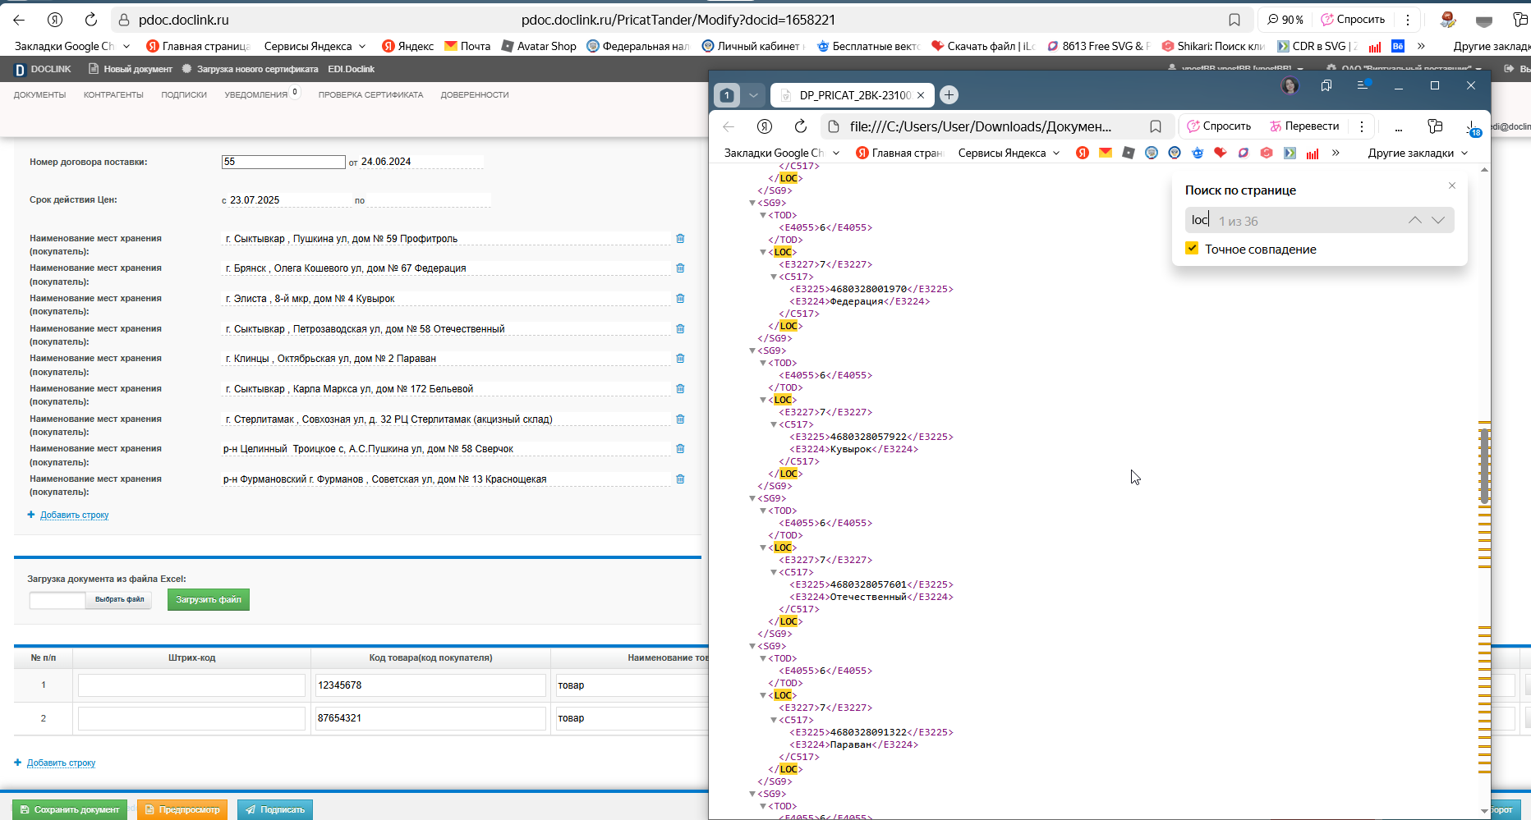Image resolution: width=1531 pixels, height=820 pixels.
Task: Collapse the first SG9 node
Action: pos(752,204)
